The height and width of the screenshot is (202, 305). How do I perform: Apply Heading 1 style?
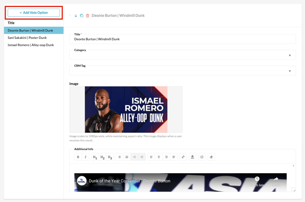tap(95, 157)
